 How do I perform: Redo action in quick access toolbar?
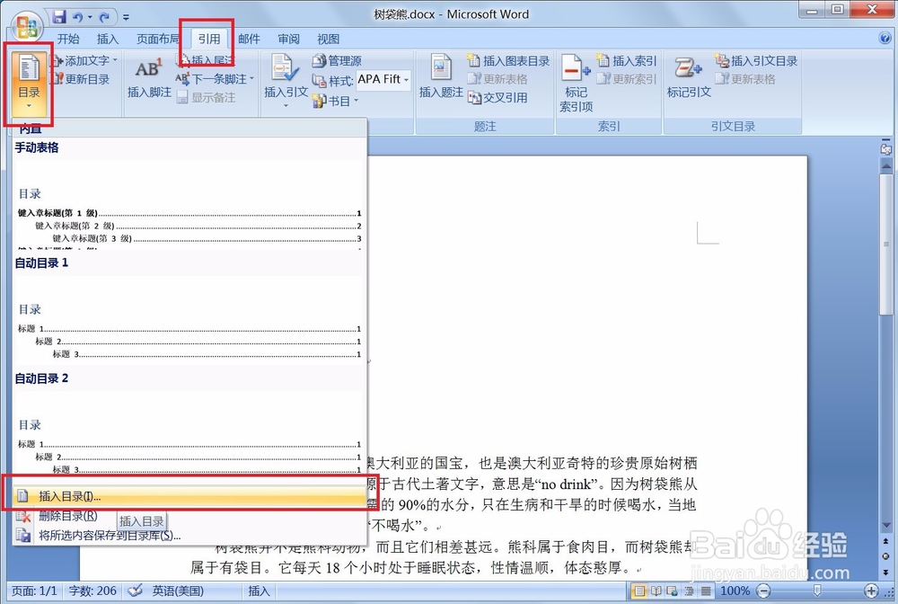tap(104, 17)
